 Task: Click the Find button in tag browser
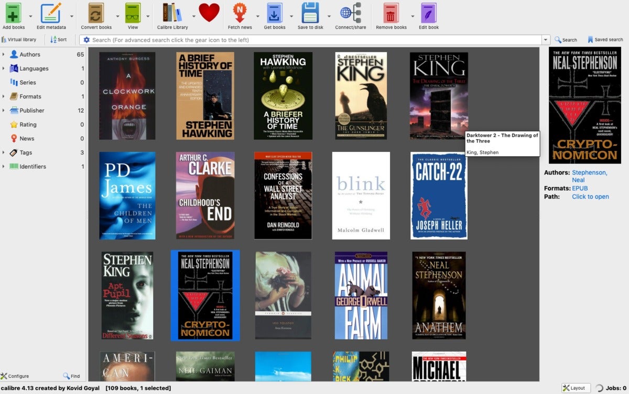[x=72, y=376]
